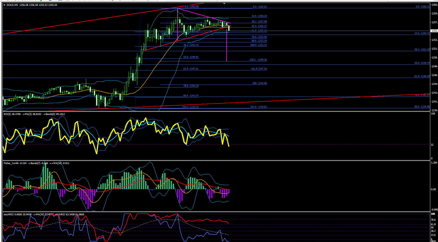Click the OHLC values 1256.58 1256.58 1255.53 1255.54
Image resolution: width=438 pixels, height=242 pixels.
(38, 5)
